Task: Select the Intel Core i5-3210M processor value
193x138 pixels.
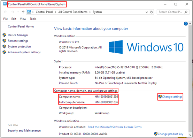Action: pos(129,67)
